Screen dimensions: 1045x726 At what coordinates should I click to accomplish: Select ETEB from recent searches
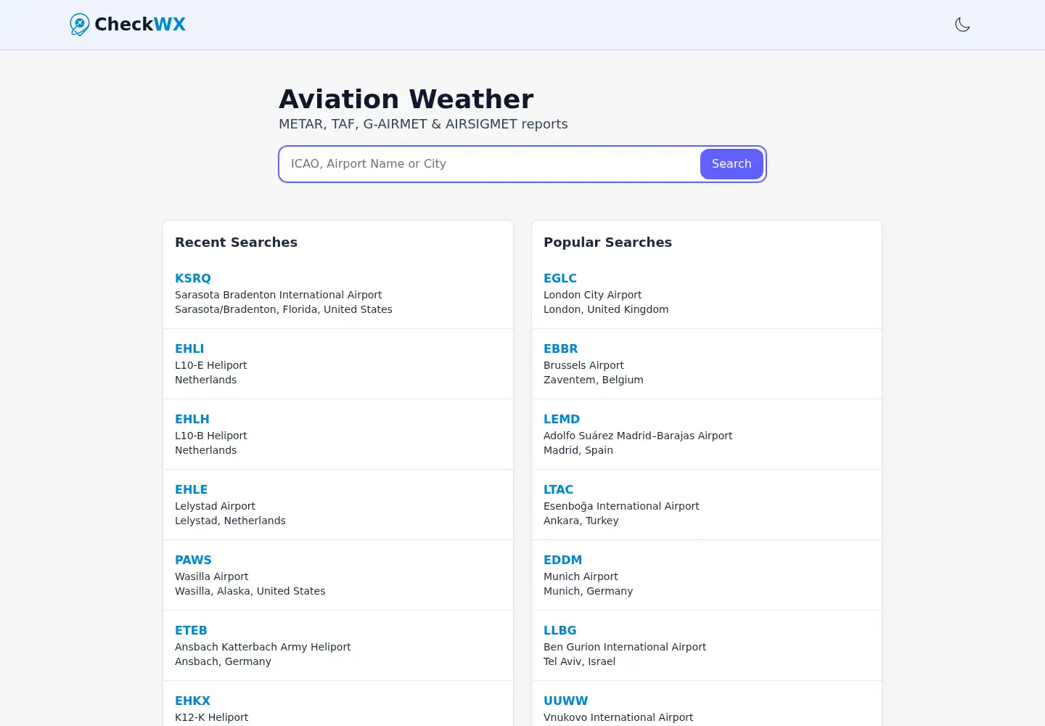click(191, 630)
